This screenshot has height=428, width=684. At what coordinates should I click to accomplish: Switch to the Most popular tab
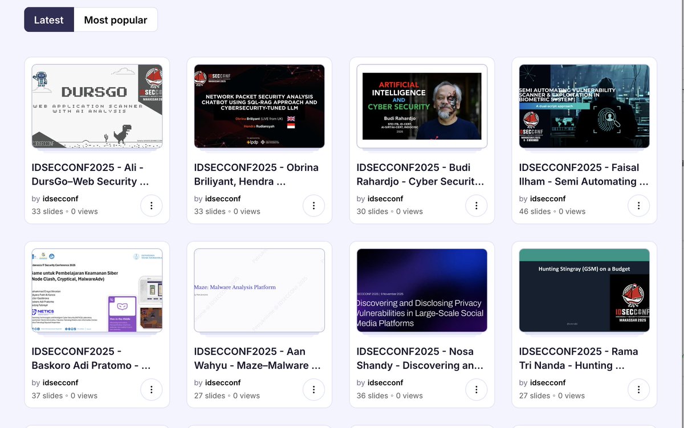[x=116, y=19]
